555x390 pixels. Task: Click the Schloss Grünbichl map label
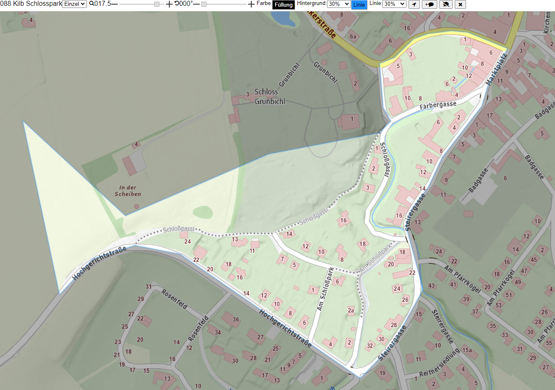pos(270,96)
